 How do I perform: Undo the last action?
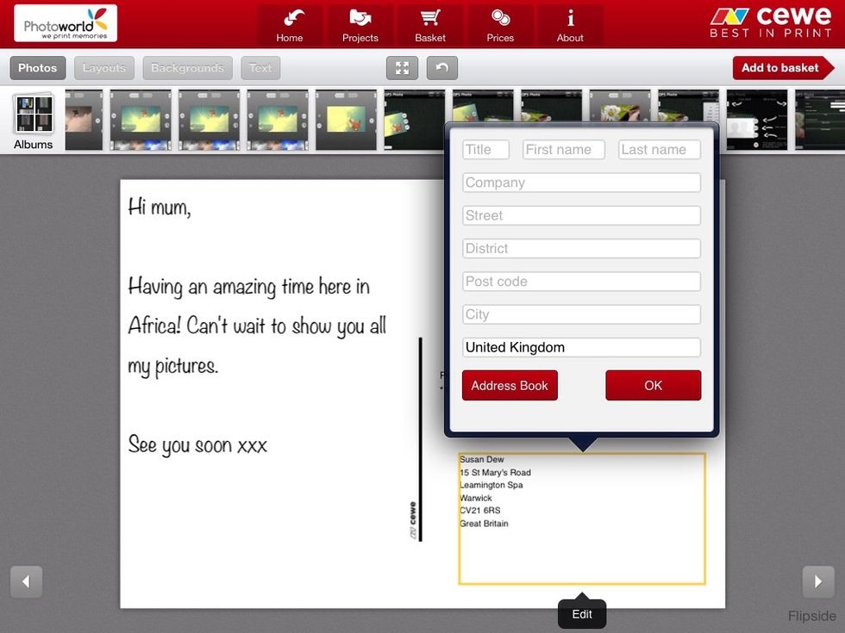click(x=441, y=68)
